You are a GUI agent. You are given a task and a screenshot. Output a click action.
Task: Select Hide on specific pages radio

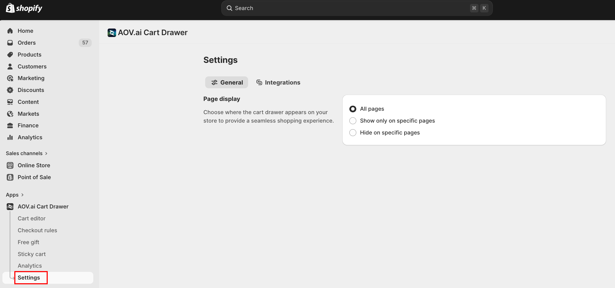353,133
